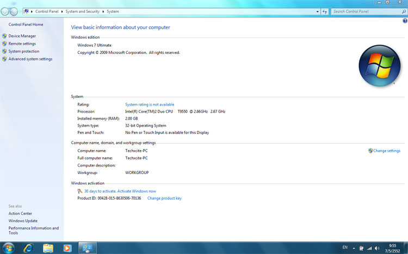This screenshot has width=408, height=254.
Task: Expand the arrow before Control Panel breadcrumb
Action: [32, 11]
